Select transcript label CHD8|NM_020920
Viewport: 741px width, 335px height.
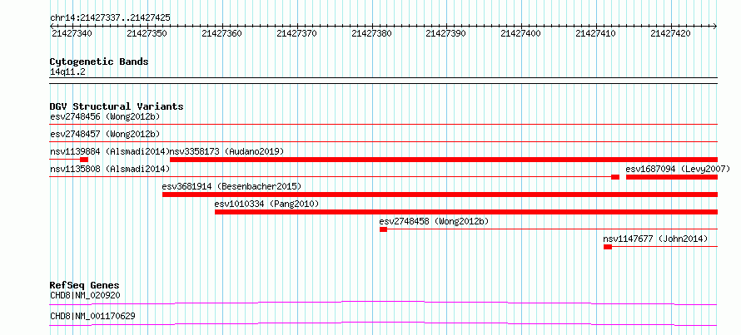[85, 295]
